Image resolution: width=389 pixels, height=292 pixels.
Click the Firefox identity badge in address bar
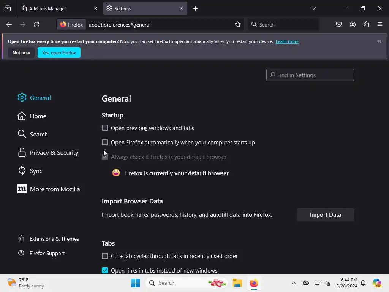pos(71,25)
